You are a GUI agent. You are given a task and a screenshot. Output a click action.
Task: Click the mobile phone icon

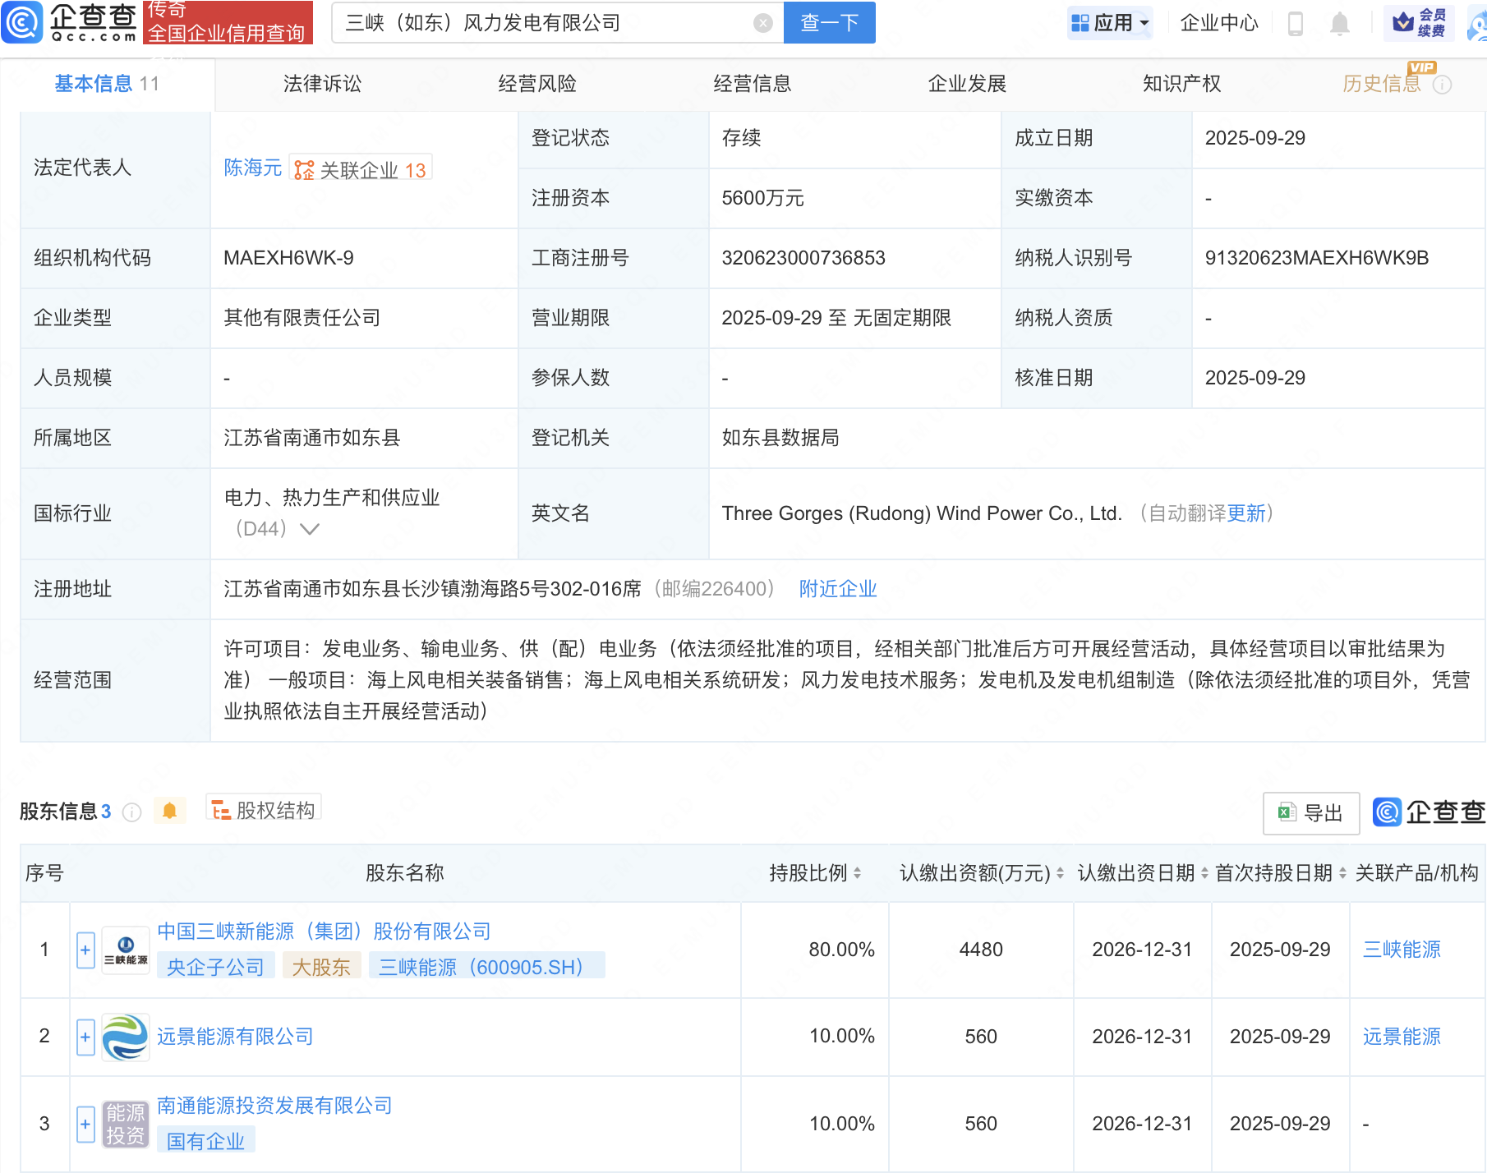[1296, 24]
